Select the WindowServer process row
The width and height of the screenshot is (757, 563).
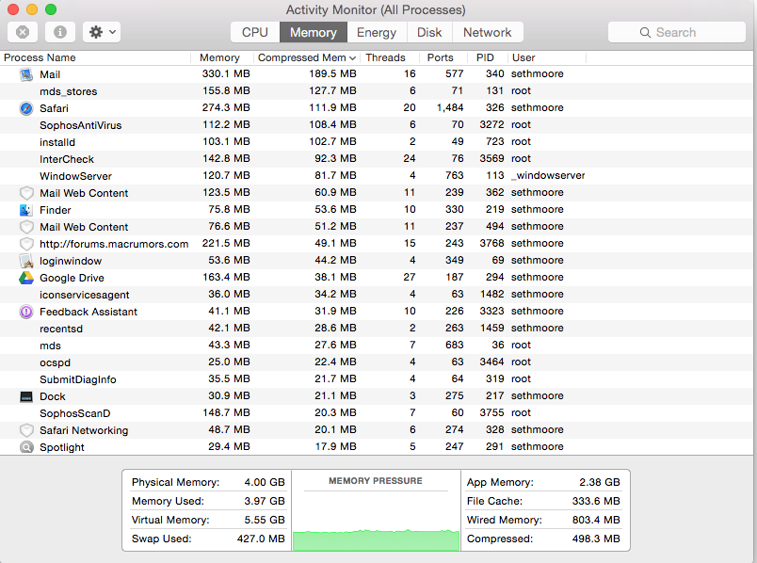(x=377, y=176)
